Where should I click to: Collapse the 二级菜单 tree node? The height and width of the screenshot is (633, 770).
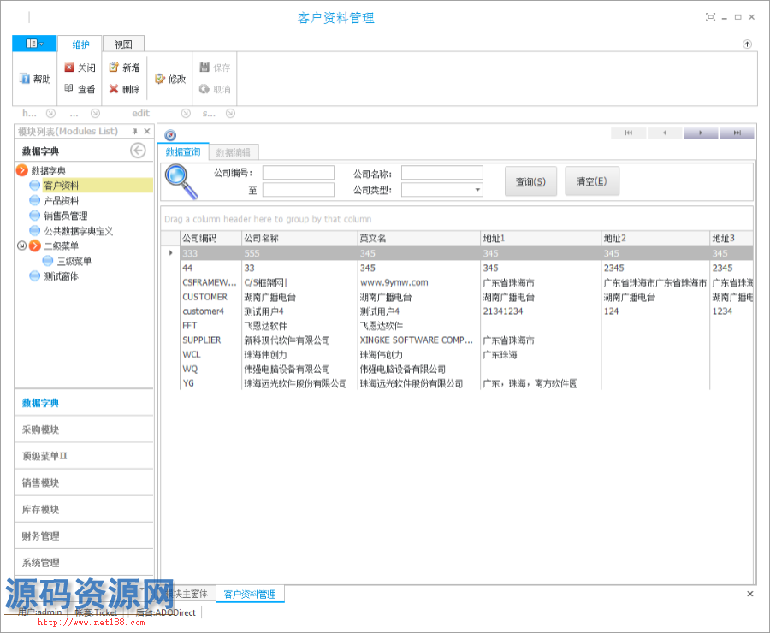[x=21, y=246]
